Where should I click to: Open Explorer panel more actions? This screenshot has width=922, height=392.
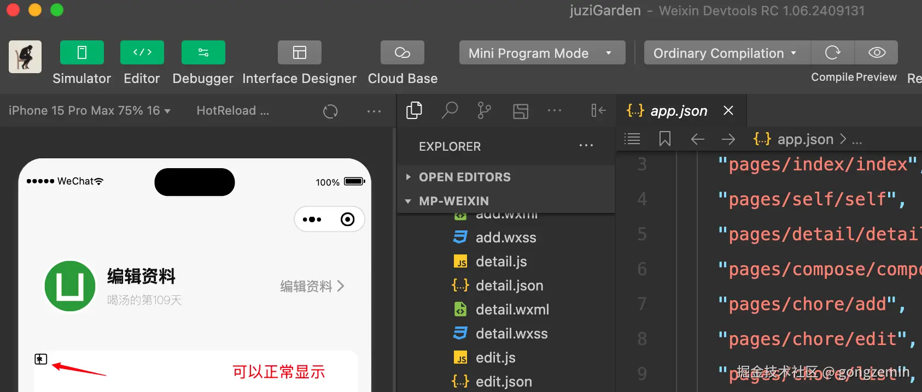586,145
